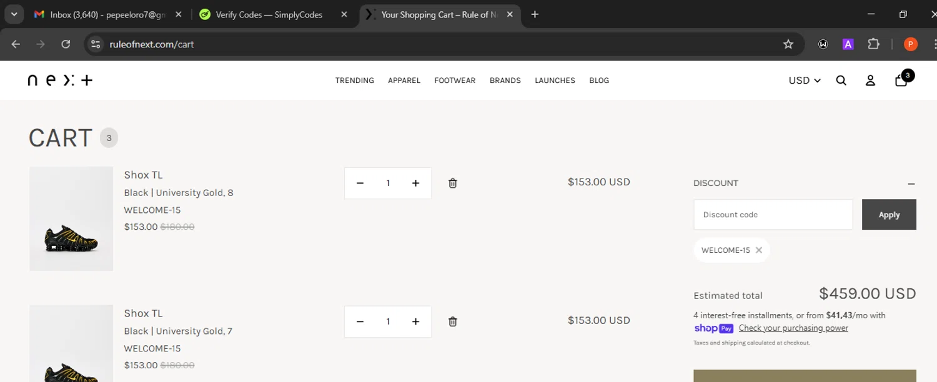Viewport: 937px width, 382px height.
Task: Close the Verify Codes SimplyCodes tab
Action: [344, 14]
